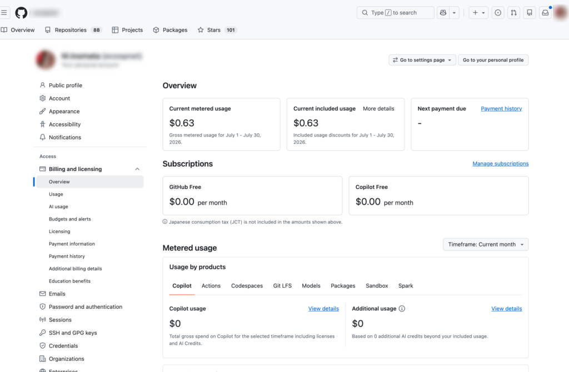Click the Manage subscriptions link
This screenshot has width=569, height=372.
[501, 164]
